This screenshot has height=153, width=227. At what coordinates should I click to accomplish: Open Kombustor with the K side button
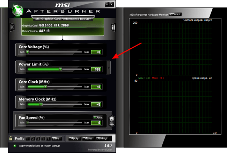point(12,27)
